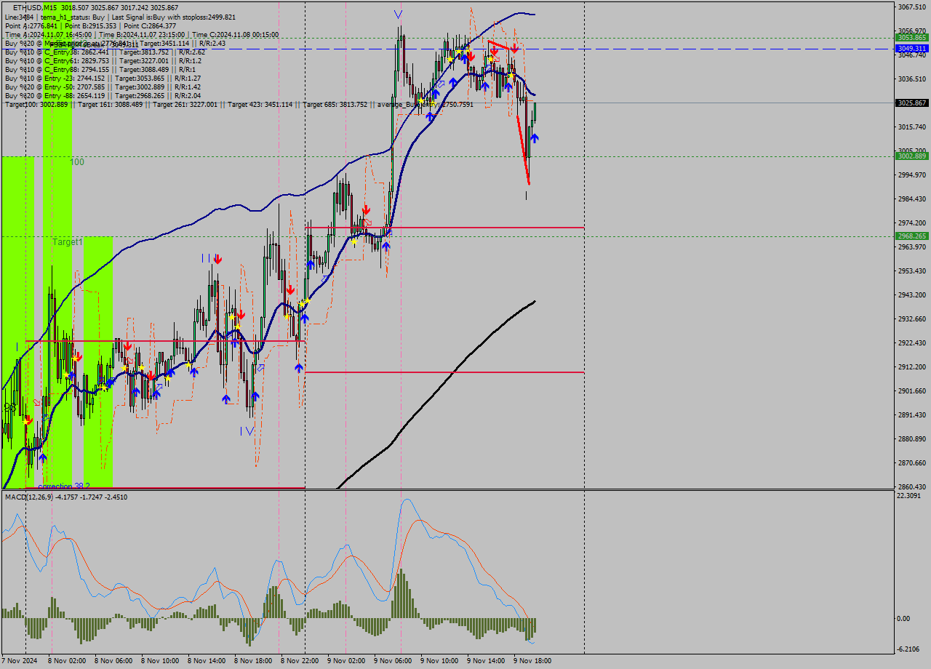Click the 9 Nov 18:00 time label

532,661
